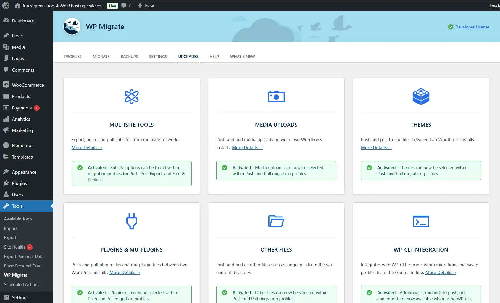
Task: Click the WooCommerce Woo icon
Action: click(x=6, y=85)
